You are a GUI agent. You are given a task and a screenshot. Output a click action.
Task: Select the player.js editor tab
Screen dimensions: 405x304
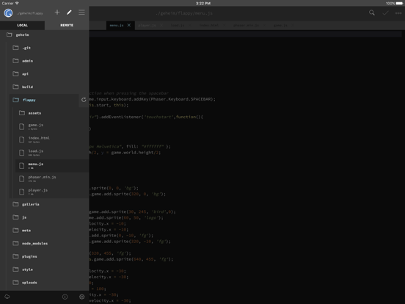click(x=147, y=25)
